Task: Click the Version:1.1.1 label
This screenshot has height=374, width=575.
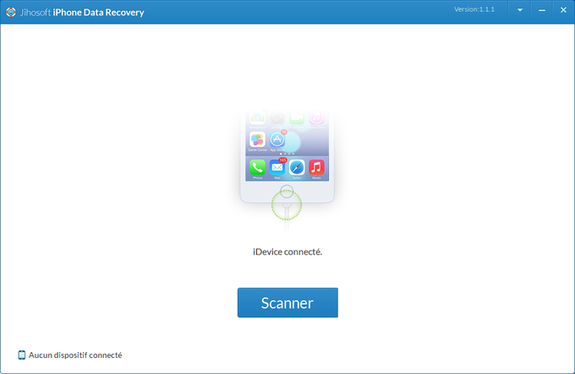Action: tap(474, 9)
